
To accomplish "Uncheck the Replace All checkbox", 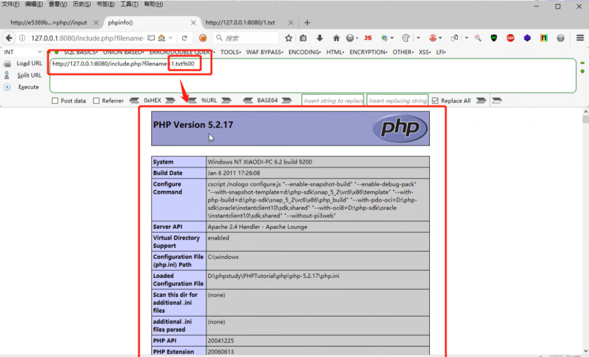I will coord(435,101).
